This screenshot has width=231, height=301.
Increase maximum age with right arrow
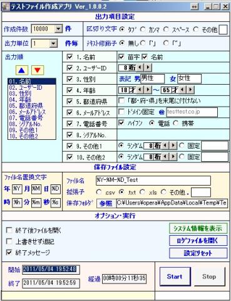[190, 90]
